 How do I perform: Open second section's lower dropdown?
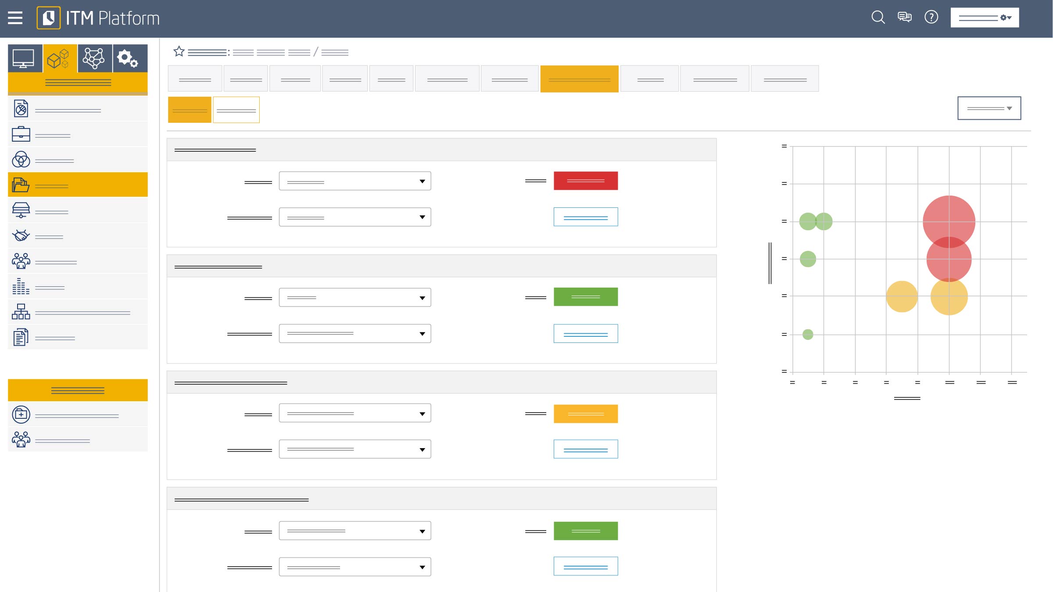(x=355, y=333)
